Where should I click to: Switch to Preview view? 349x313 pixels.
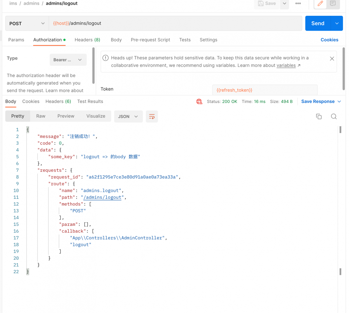66,116
